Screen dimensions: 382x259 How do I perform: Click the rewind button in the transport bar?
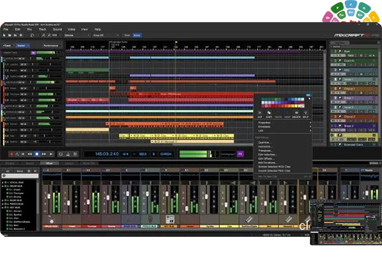click(x=30, y=154)
